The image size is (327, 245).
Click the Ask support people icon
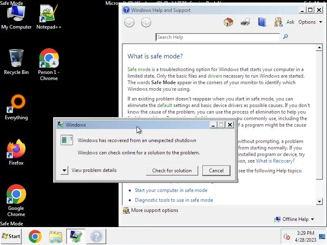tap(278, 22)
